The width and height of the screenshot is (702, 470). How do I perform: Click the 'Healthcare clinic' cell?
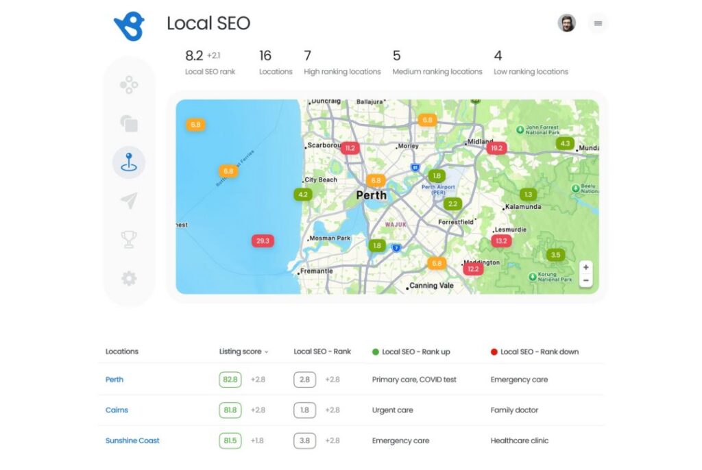point(520,441)
